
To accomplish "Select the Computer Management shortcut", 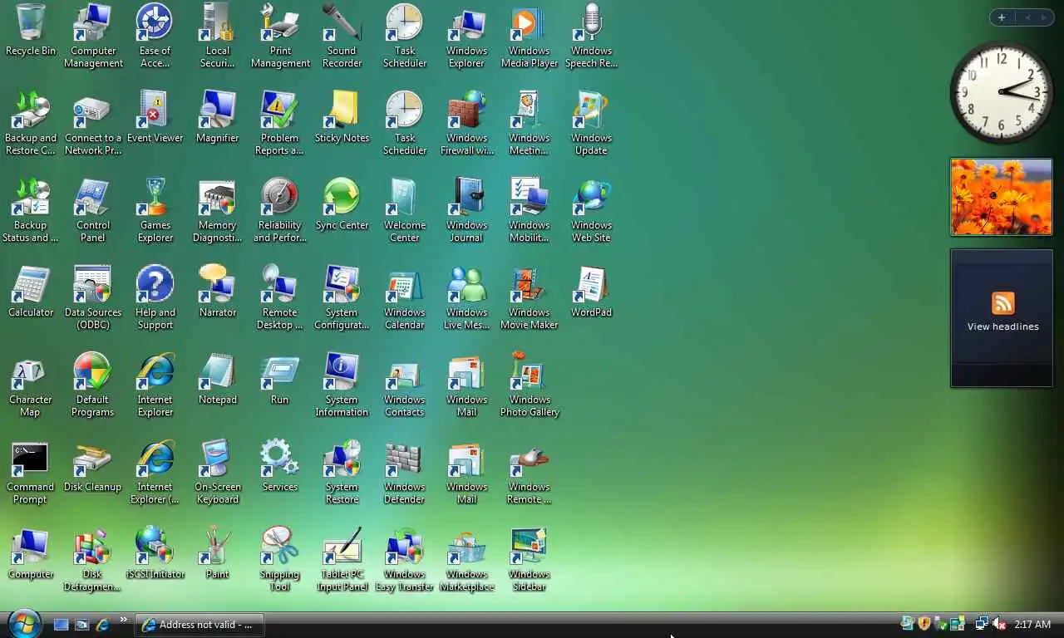I will coord(93,36).
